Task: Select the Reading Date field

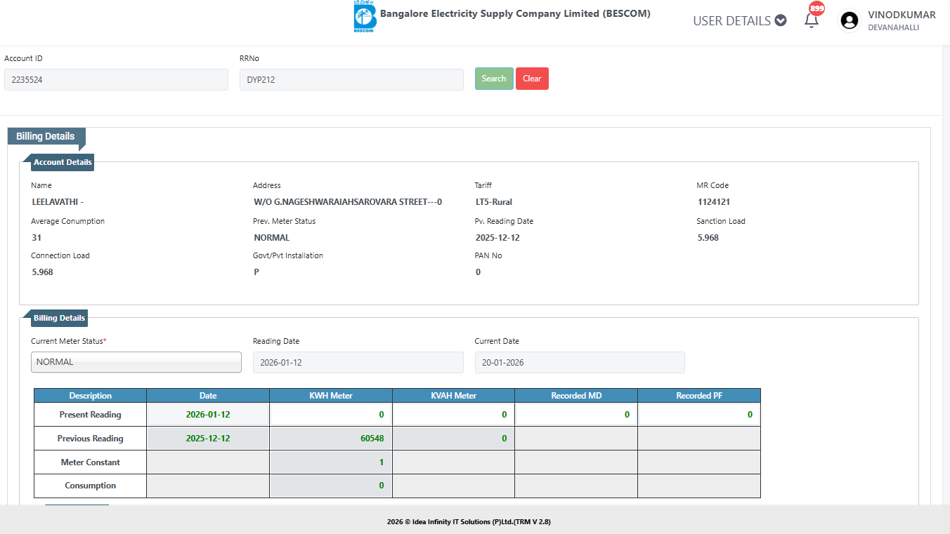Action: (358, 362)
